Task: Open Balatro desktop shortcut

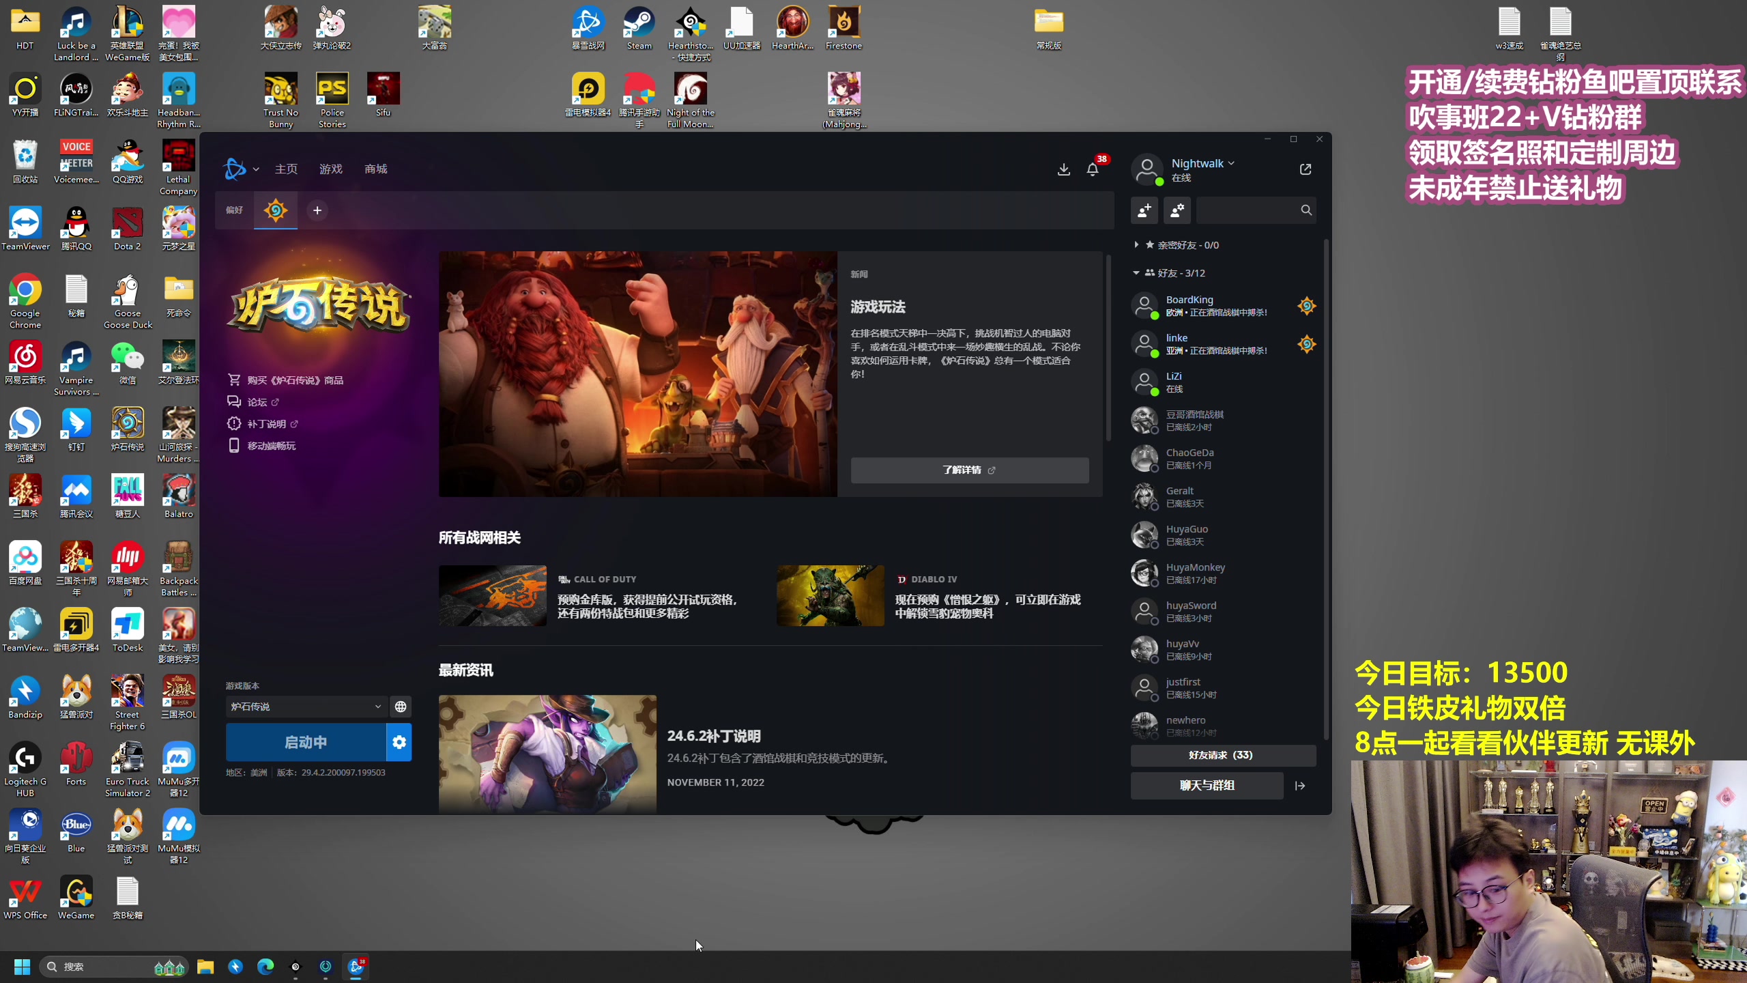Action: (179, 496)
